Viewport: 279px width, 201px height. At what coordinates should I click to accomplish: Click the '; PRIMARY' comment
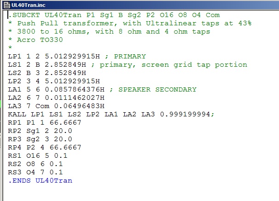pyautogui.click(x=125, y=56)
